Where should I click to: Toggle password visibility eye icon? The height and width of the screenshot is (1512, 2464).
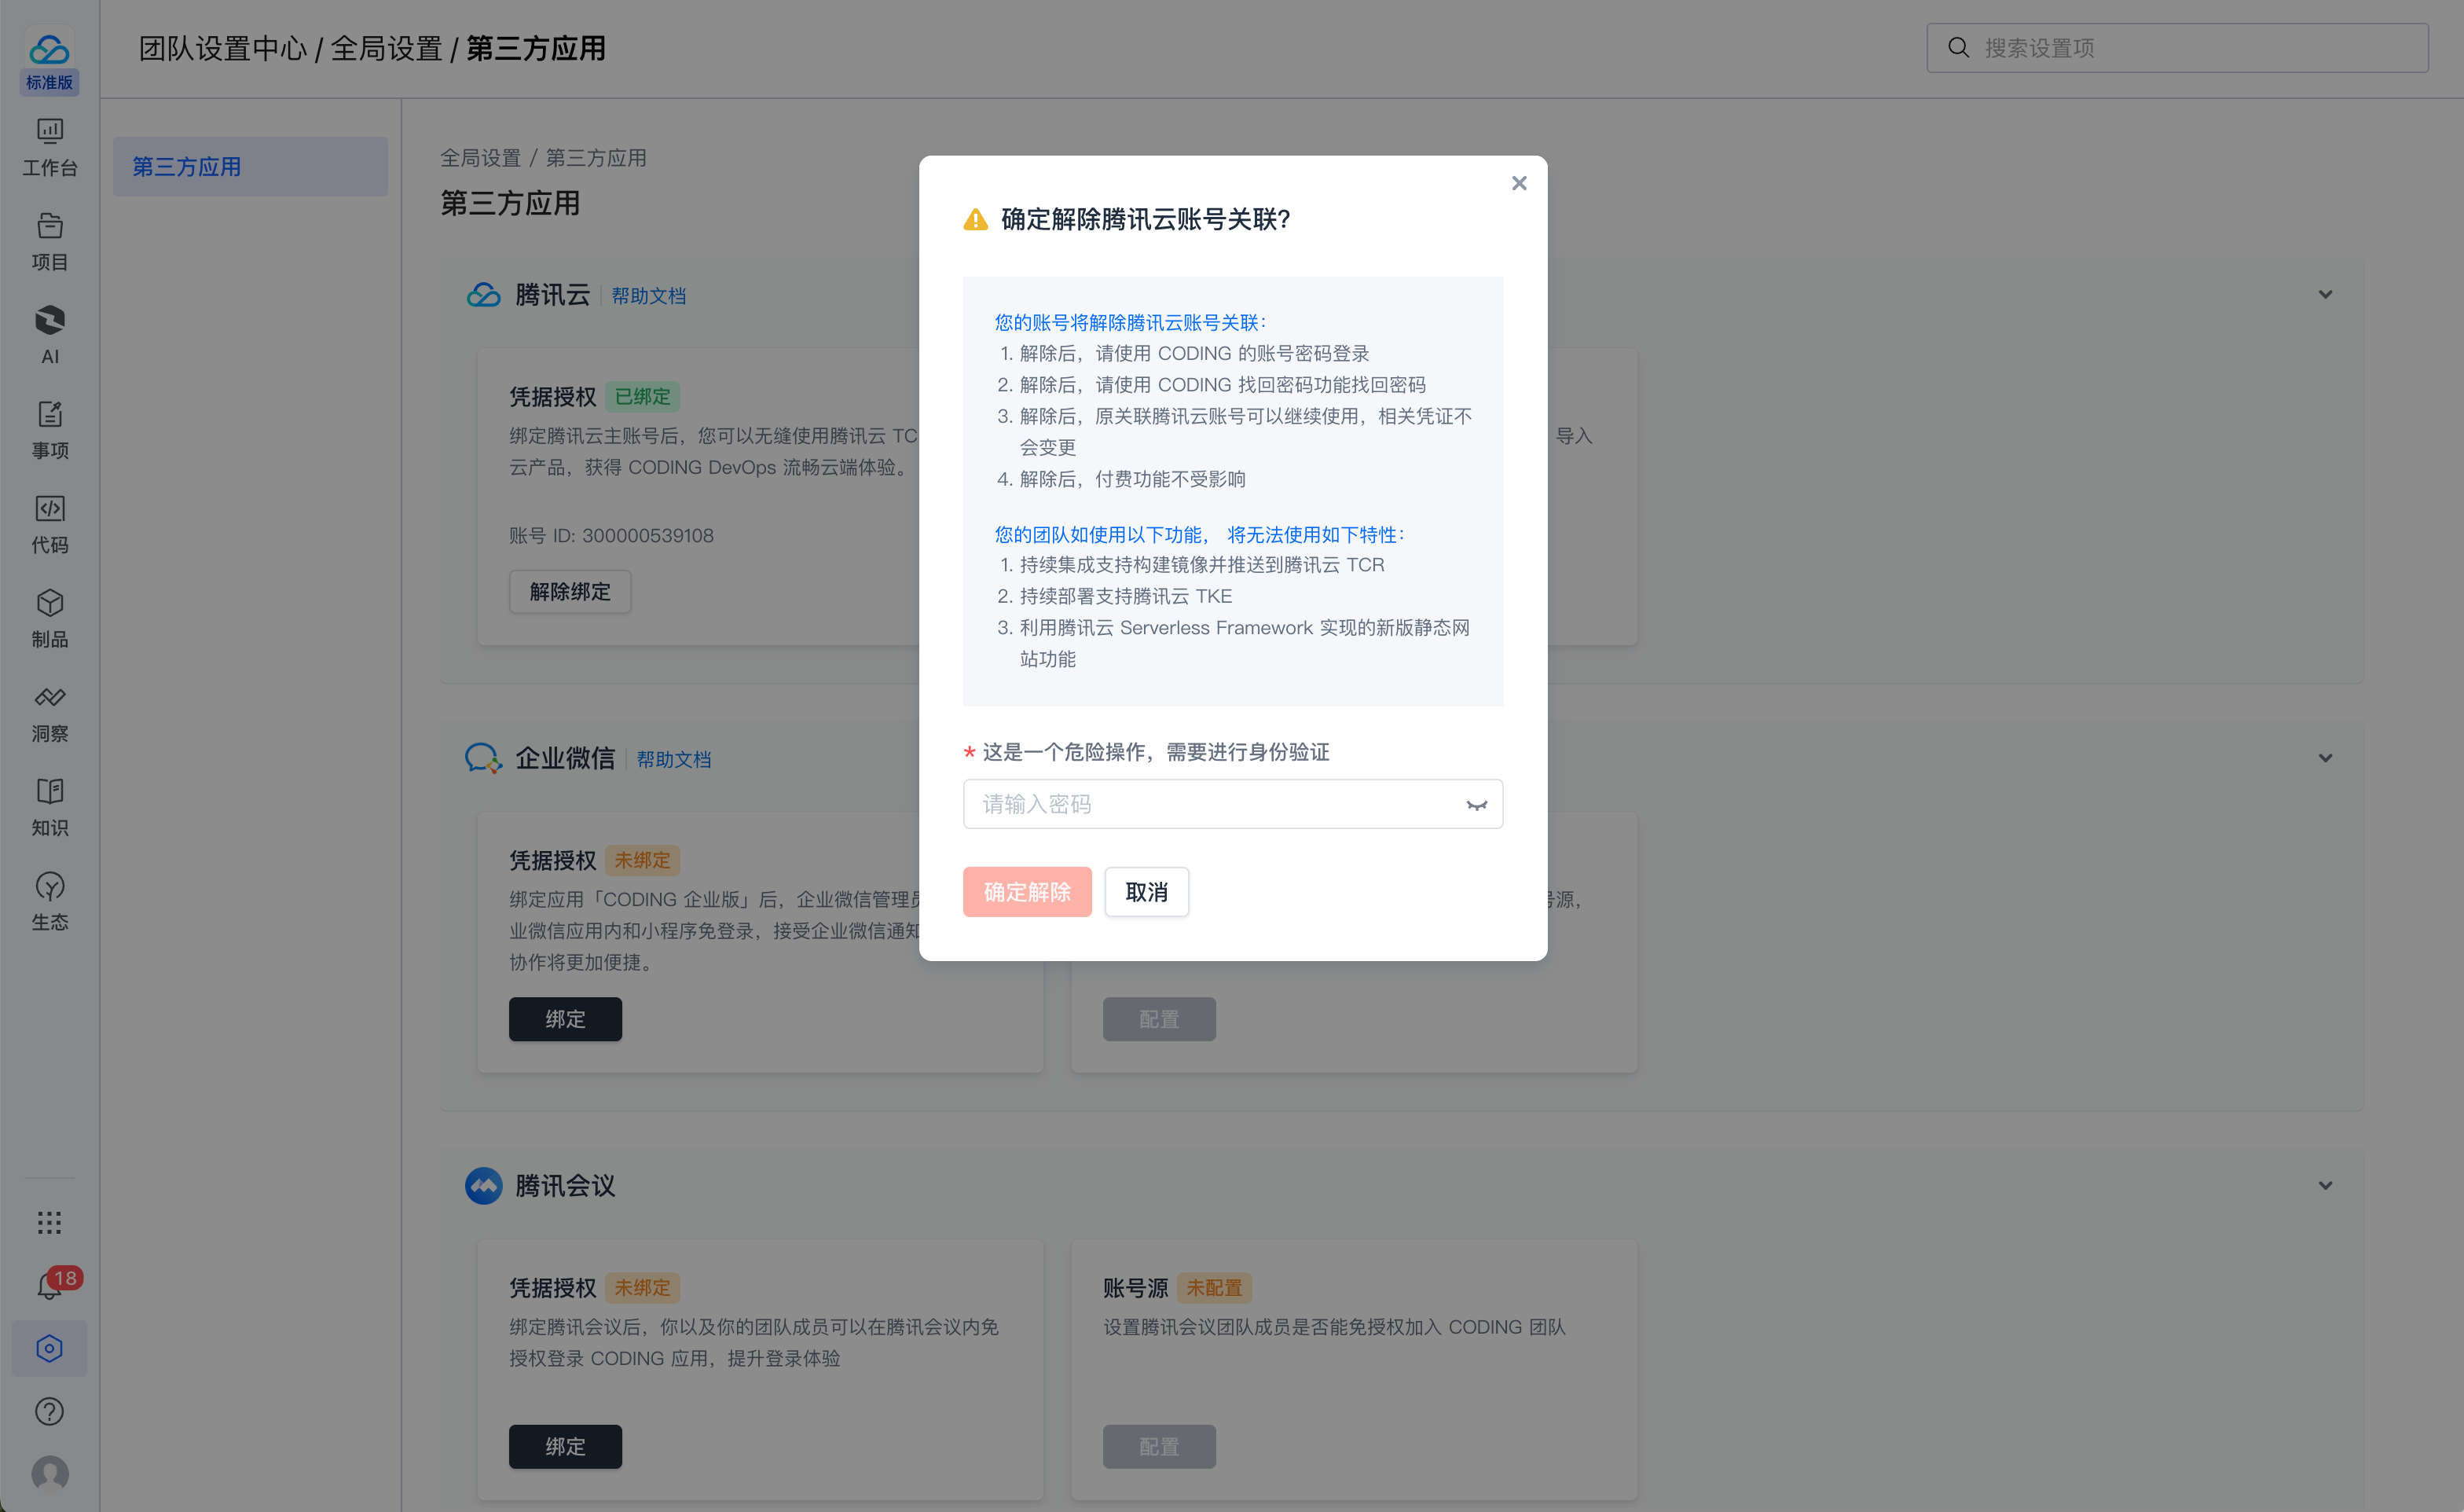(x=1477, y=804)
